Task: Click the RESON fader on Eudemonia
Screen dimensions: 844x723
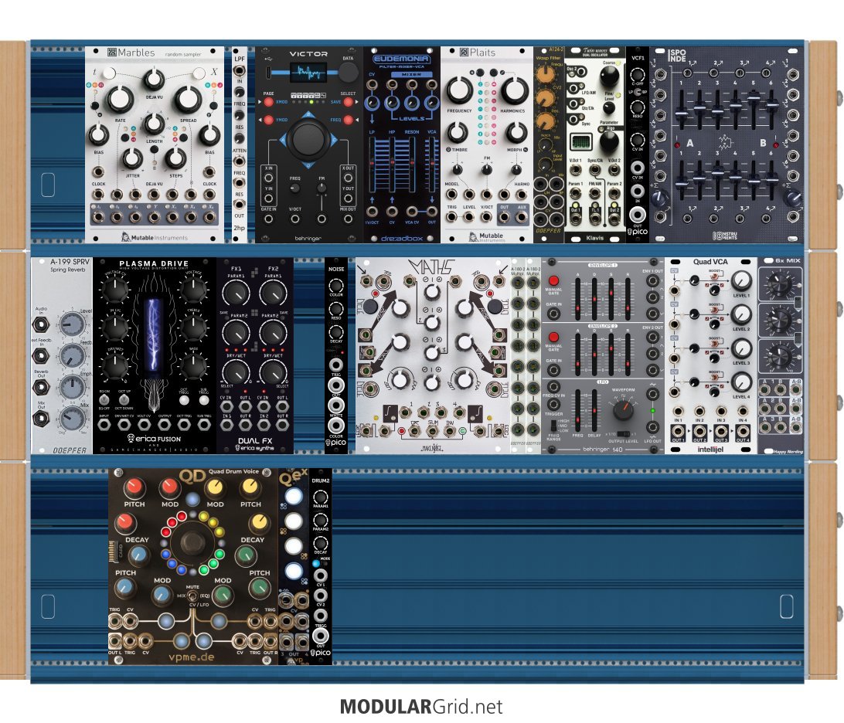Action: 411,164
